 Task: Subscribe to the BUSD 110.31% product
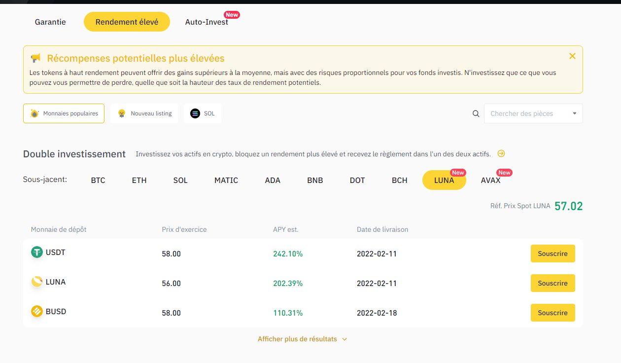click(552, 313)
